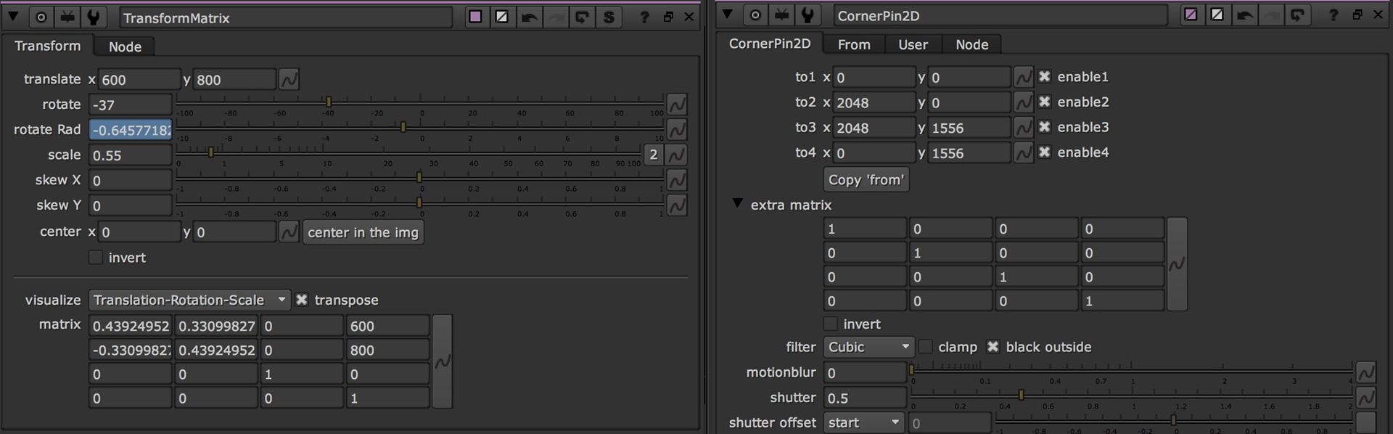Click the shutter value field 0.5

tap(865, 398)
